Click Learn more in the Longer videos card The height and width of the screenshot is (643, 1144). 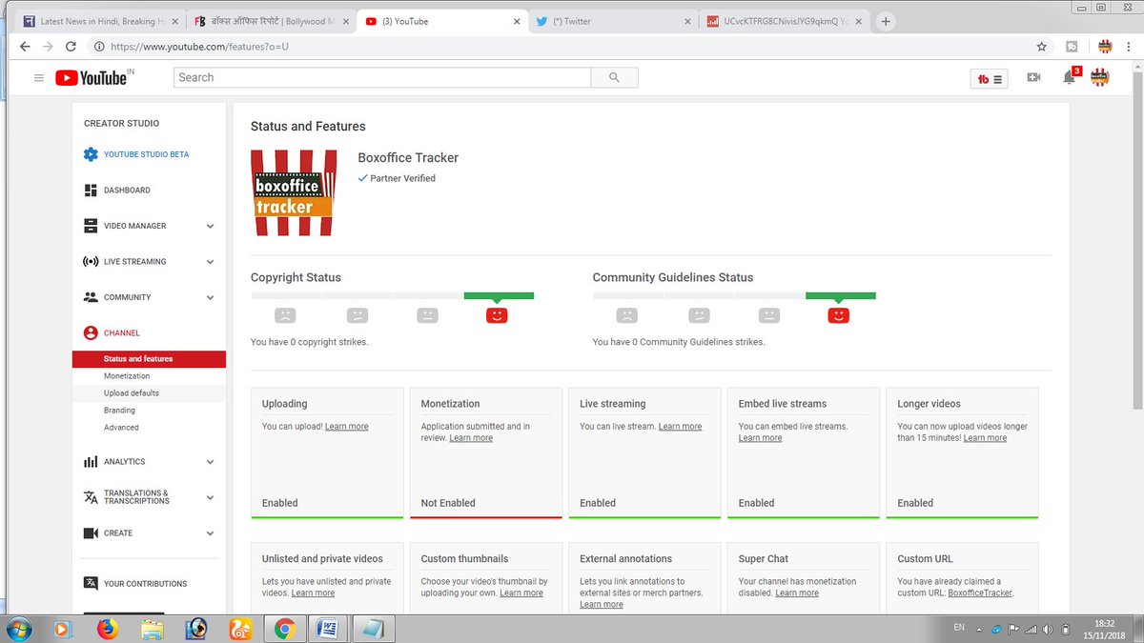[985, 438]
